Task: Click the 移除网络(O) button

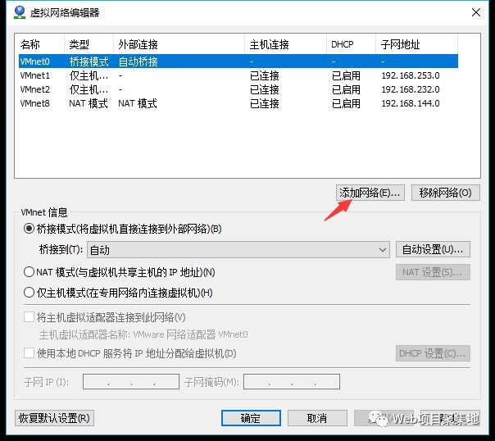Action: tap(446, 193)
